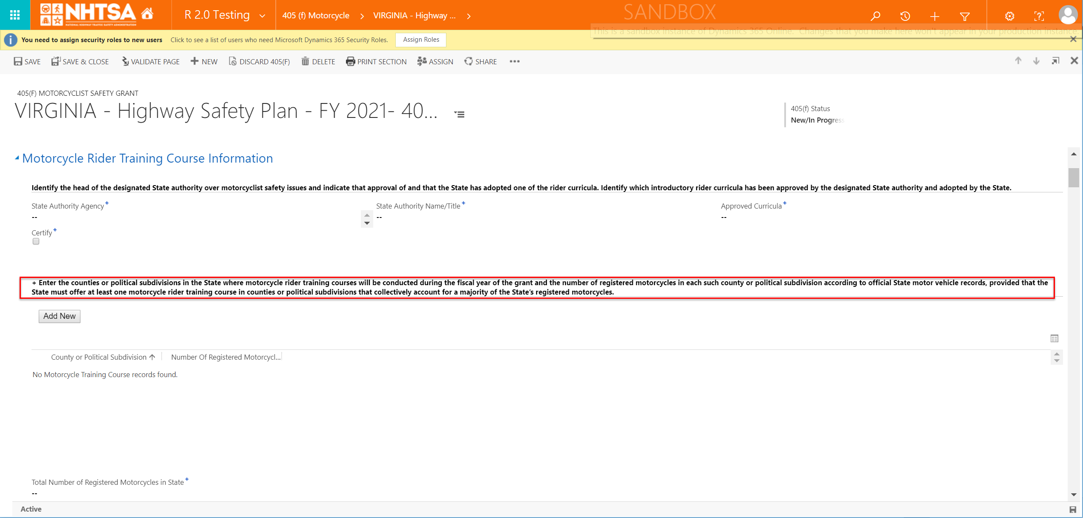Open recently viewed items clock icon
Viewport: 1083px width, 518px height.
pos(905,16)
